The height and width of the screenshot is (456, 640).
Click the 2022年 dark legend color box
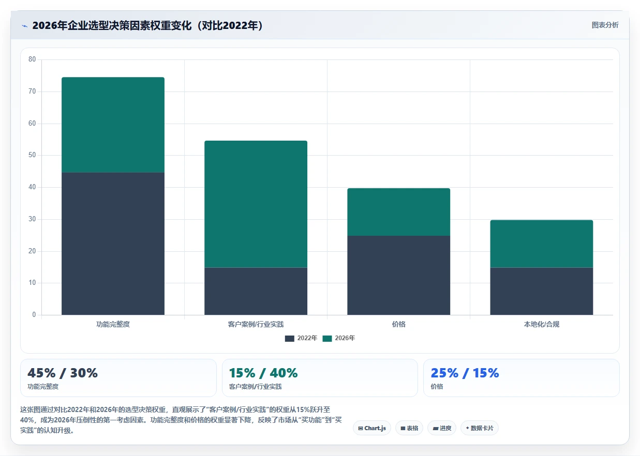[x=290, y=338]
